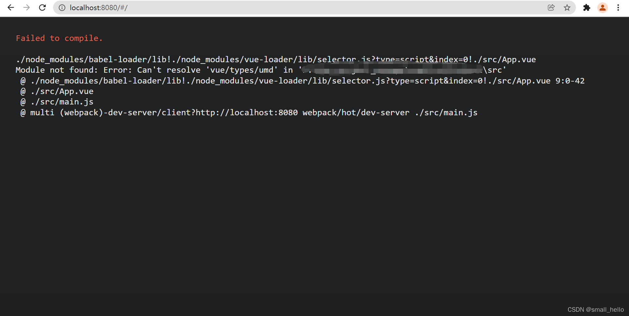Open the browser extensions panel
629x316 pixels.
pos(587,8)
